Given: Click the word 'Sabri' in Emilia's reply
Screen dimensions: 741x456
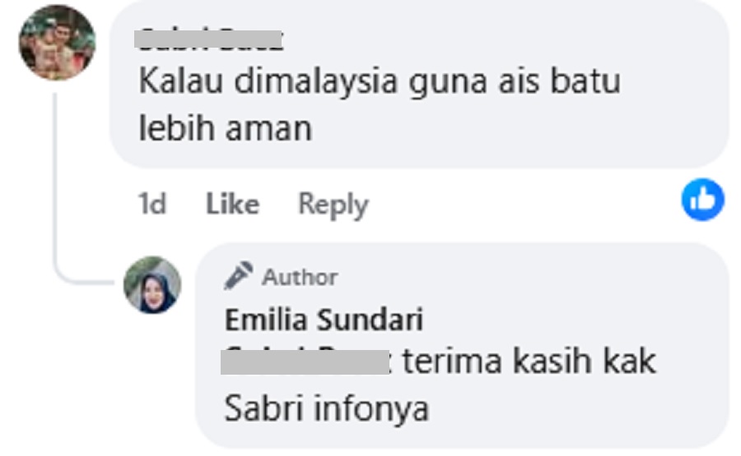Looking at the screenshot, I should tap(263, 408).
